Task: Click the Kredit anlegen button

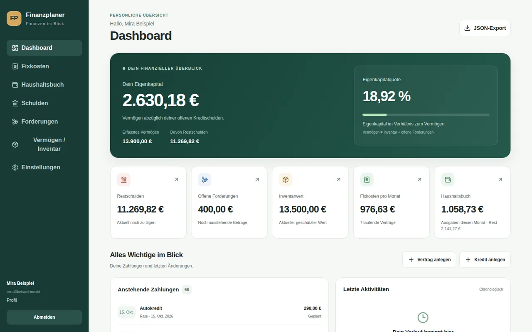Action: pyautogui.click(x=485, y=260)
